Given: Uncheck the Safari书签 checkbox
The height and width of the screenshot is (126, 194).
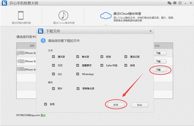Looking at the screenshot, I should [102, 65].
